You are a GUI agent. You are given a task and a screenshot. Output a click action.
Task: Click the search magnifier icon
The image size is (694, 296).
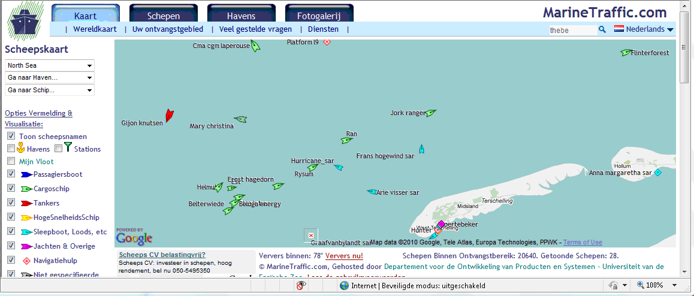[x=602, y=29]
